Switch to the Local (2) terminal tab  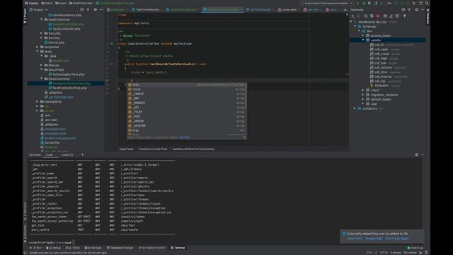click(x=67, y=154)
